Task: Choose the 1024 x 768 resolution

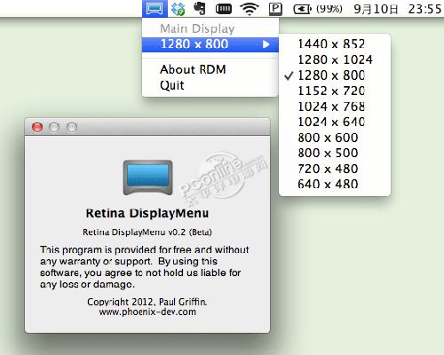Action: 335,106
